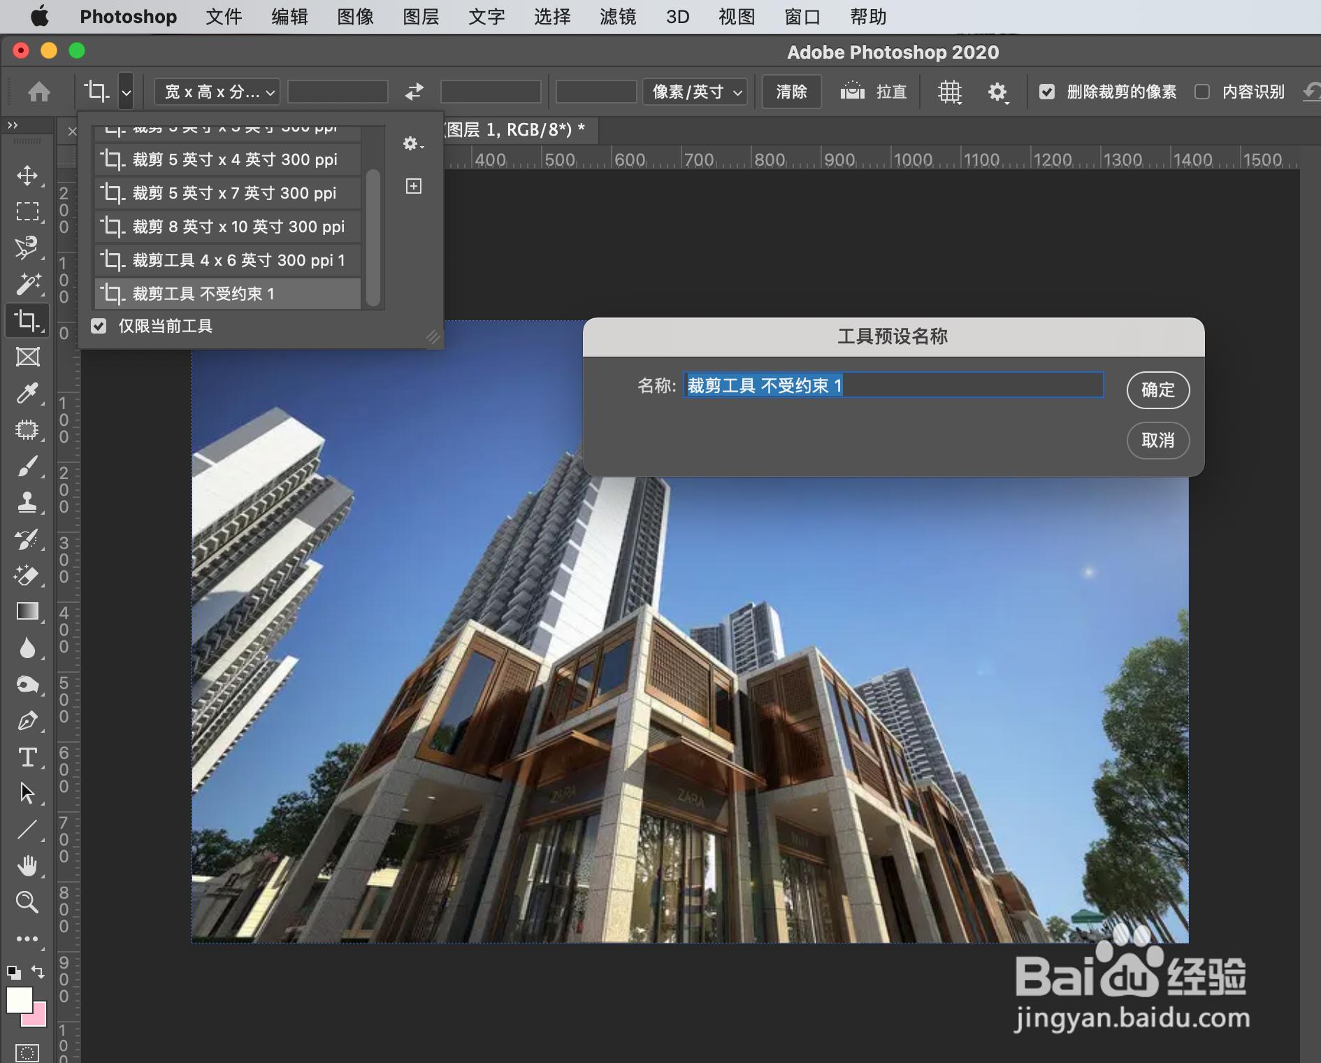Click the crop width input field

(338, 92)
